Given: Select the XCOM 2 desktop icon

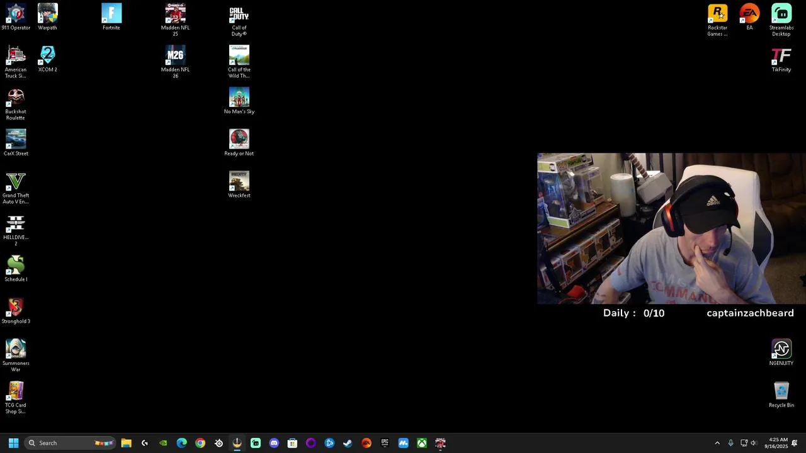Looking at the screenshot, I should coord(47,59).
